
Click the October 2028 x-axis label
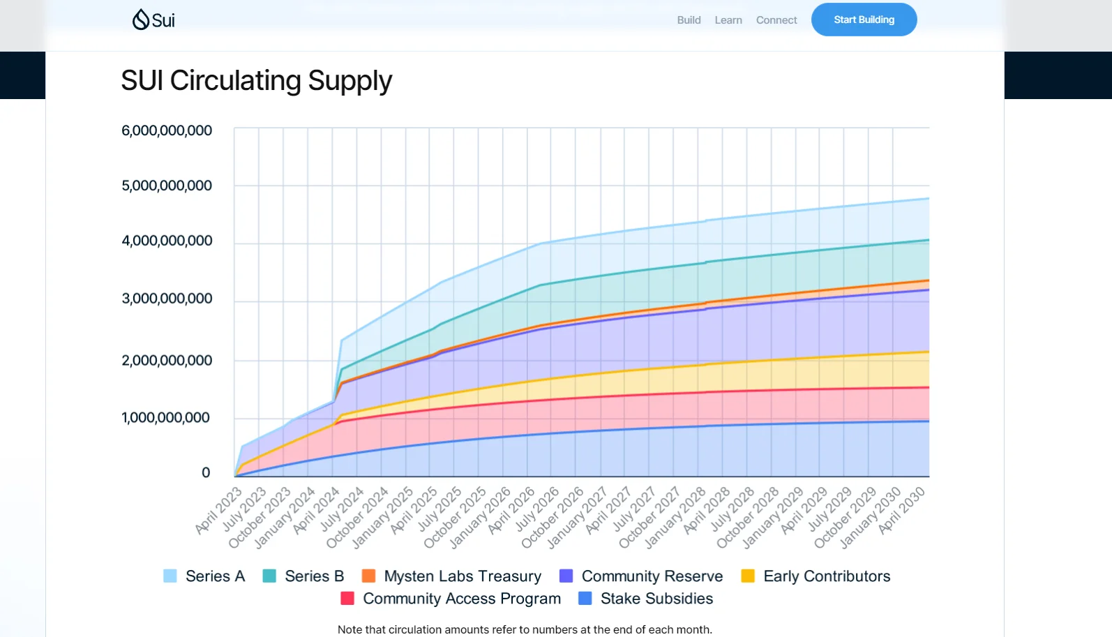pyautogui.click(x=748, y=518)
